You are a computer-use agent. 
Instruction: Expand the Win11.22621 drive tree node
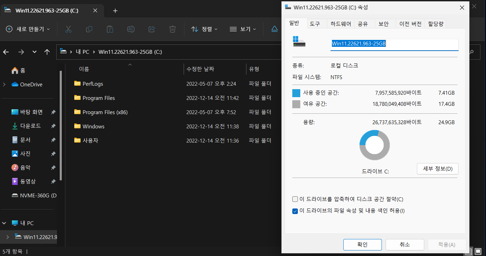[x=8, y=237]
